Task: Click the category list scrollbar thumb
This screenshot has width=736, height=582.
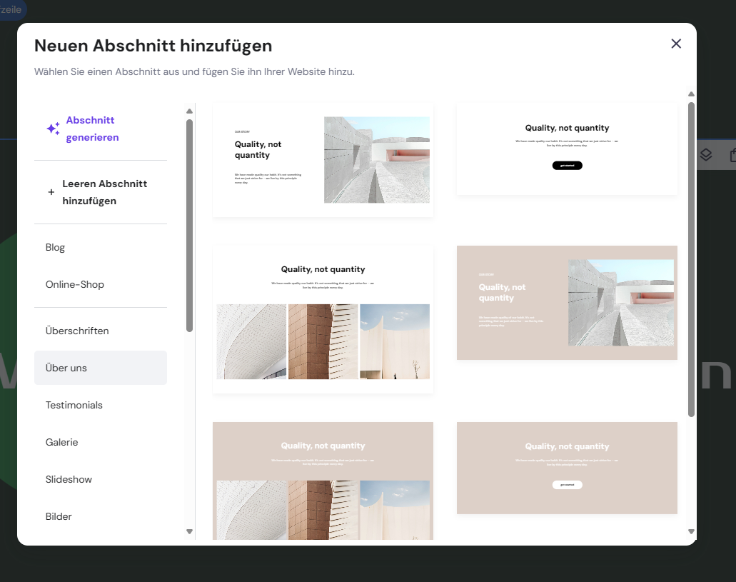Action: click(190, 226)
